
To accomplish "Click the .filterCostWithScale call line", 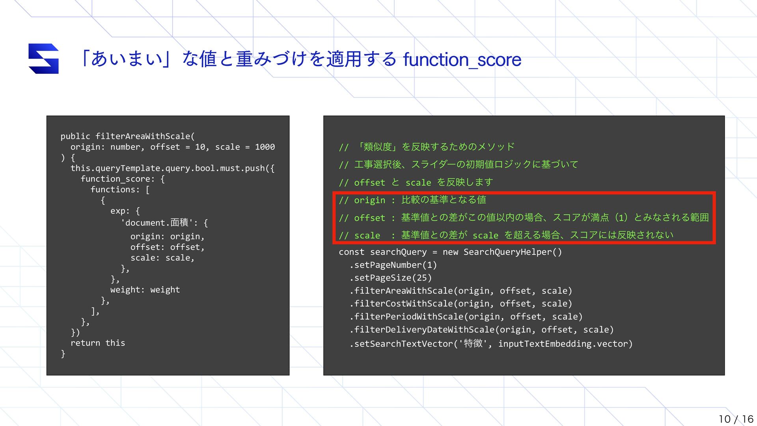I will tap(460, 304).
